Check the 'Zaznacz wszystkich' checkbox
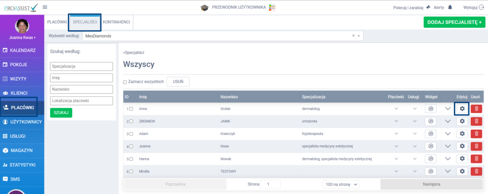The image size is (488, 194). (x=125, y=82)
